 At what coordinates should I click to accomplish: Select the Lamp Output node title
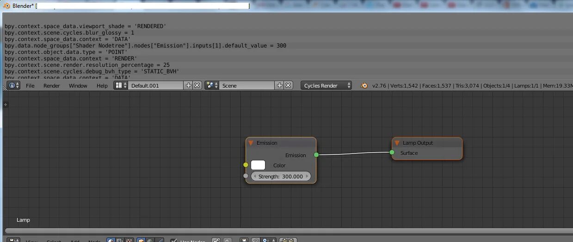418,143
